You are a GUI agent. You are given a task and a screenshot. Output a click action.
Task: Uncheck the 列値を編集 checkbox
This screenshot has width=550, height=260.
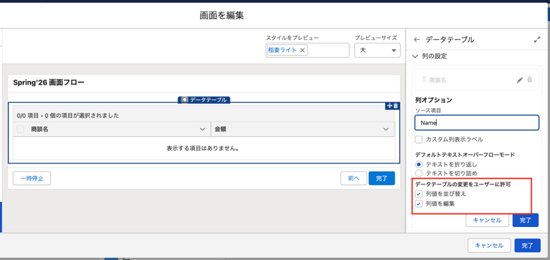(419, 204)
